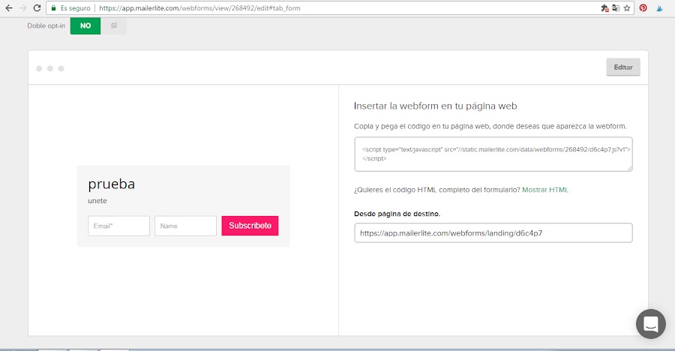Click the Editar button
The image size is (675, 351).
point(623,67)
